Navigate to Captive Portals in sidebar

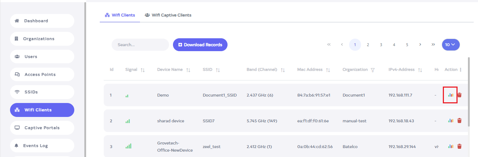pyautogui.click(x=42, y=128)
